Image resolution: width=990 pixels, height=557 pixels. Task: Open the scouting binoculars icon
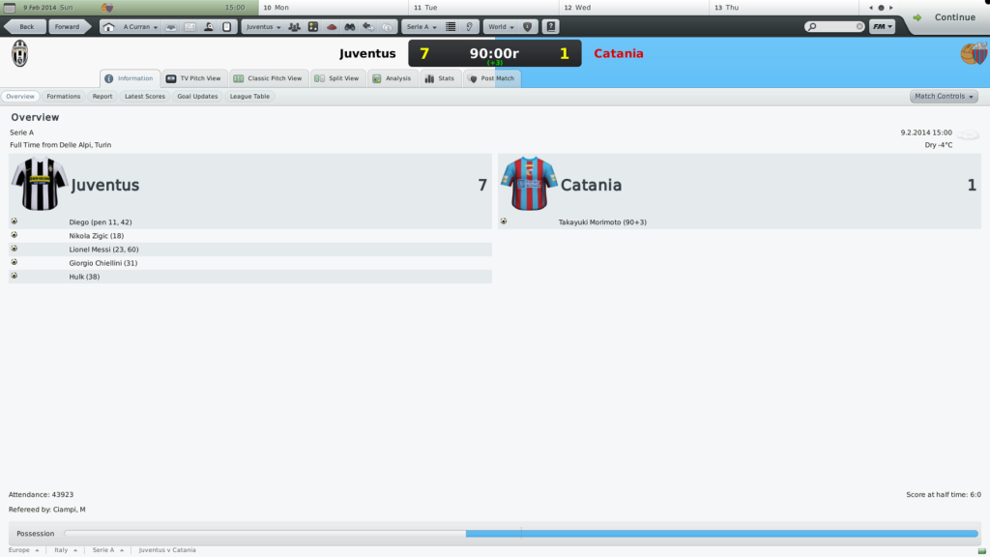point(350,27)
